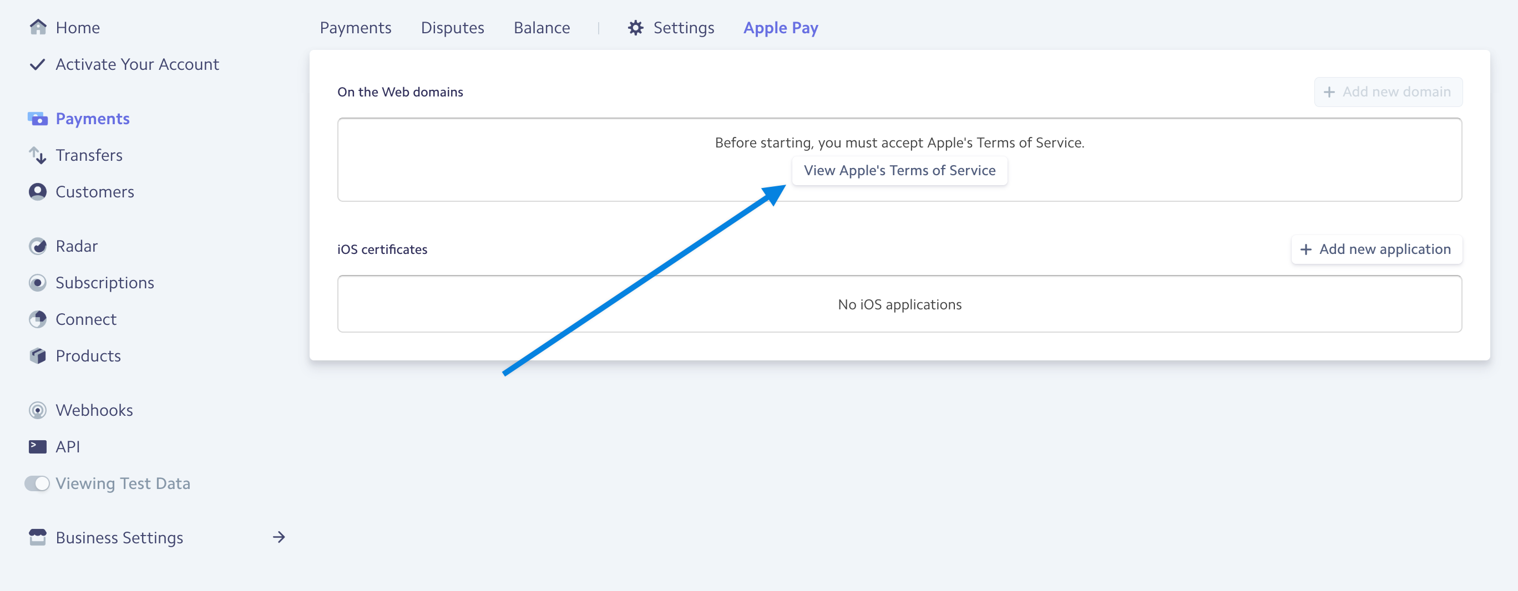
Task: Click the Webhooks broadcast icon
Action: [x=38, y=410]
